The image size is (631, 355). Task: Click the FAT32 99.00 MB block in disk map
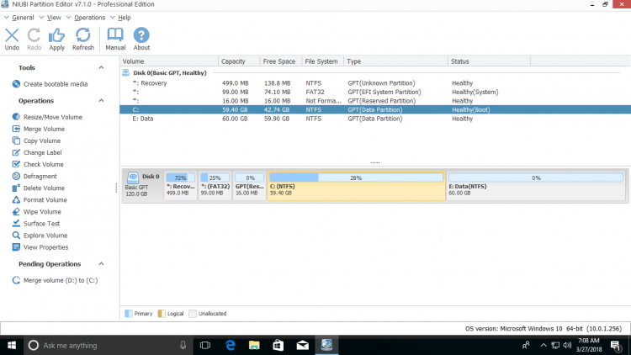click(215, 186)
